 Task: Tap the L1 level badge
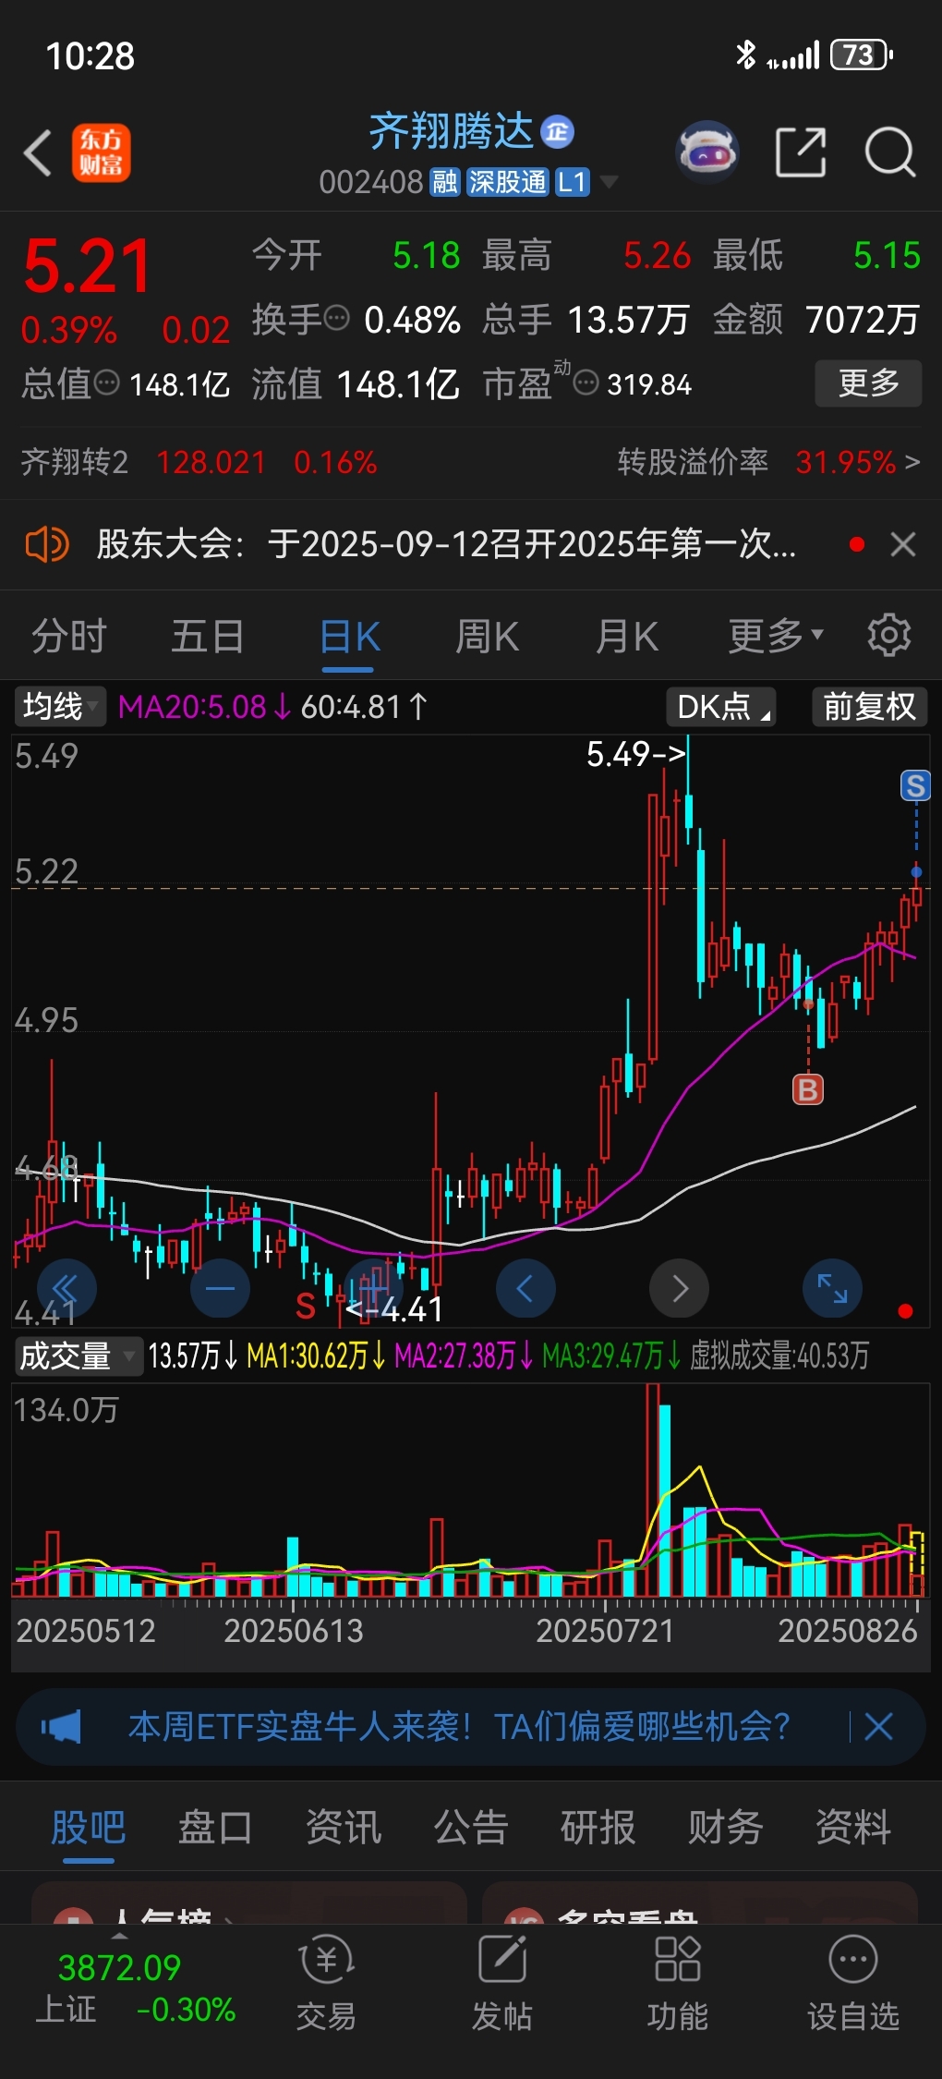573,182
